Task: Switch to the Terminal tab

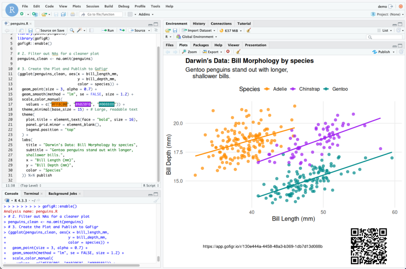Action: pos(31,194)
